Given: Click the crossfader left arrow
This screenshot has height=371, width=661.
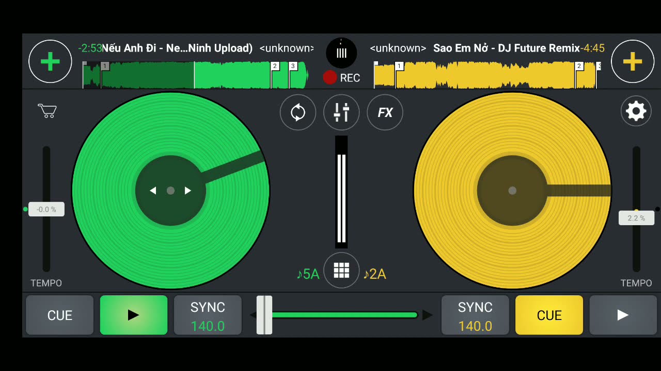Looking at the screenshot, I should [253, 315].
